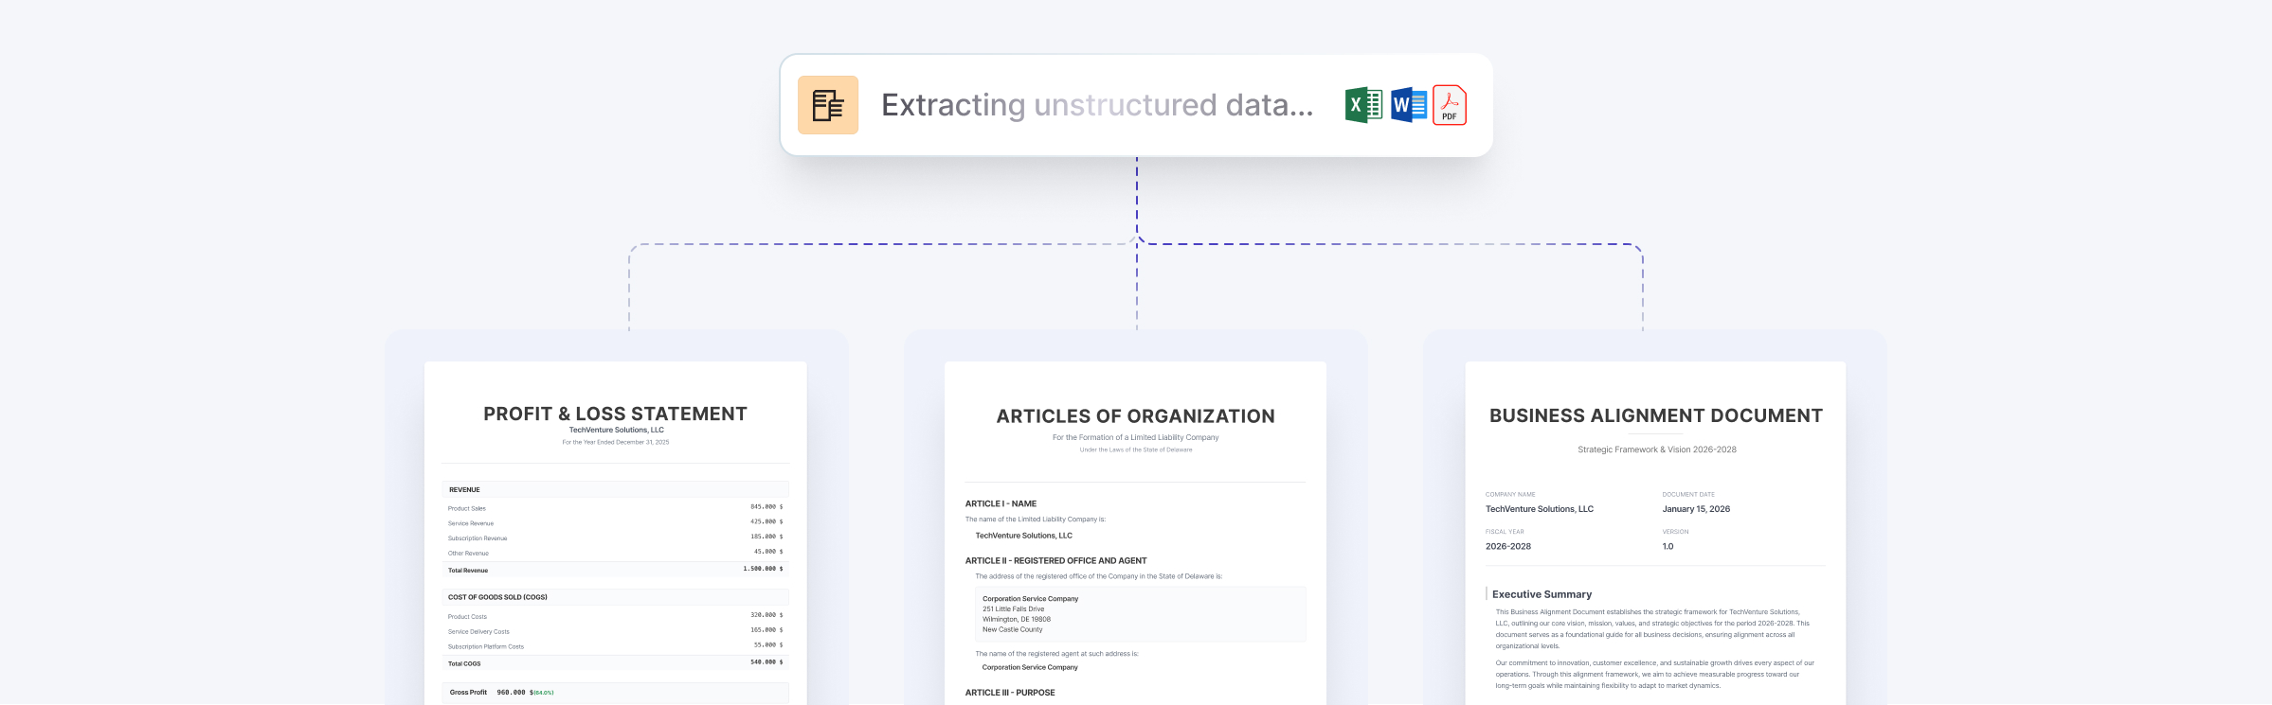Click the Article III - Purpose heading
The height and width of the screenshot is (705, 2272).
1010,693
